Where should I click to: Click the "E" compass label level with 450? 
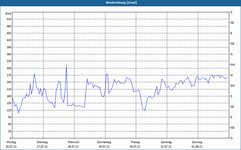click(231, 33)
